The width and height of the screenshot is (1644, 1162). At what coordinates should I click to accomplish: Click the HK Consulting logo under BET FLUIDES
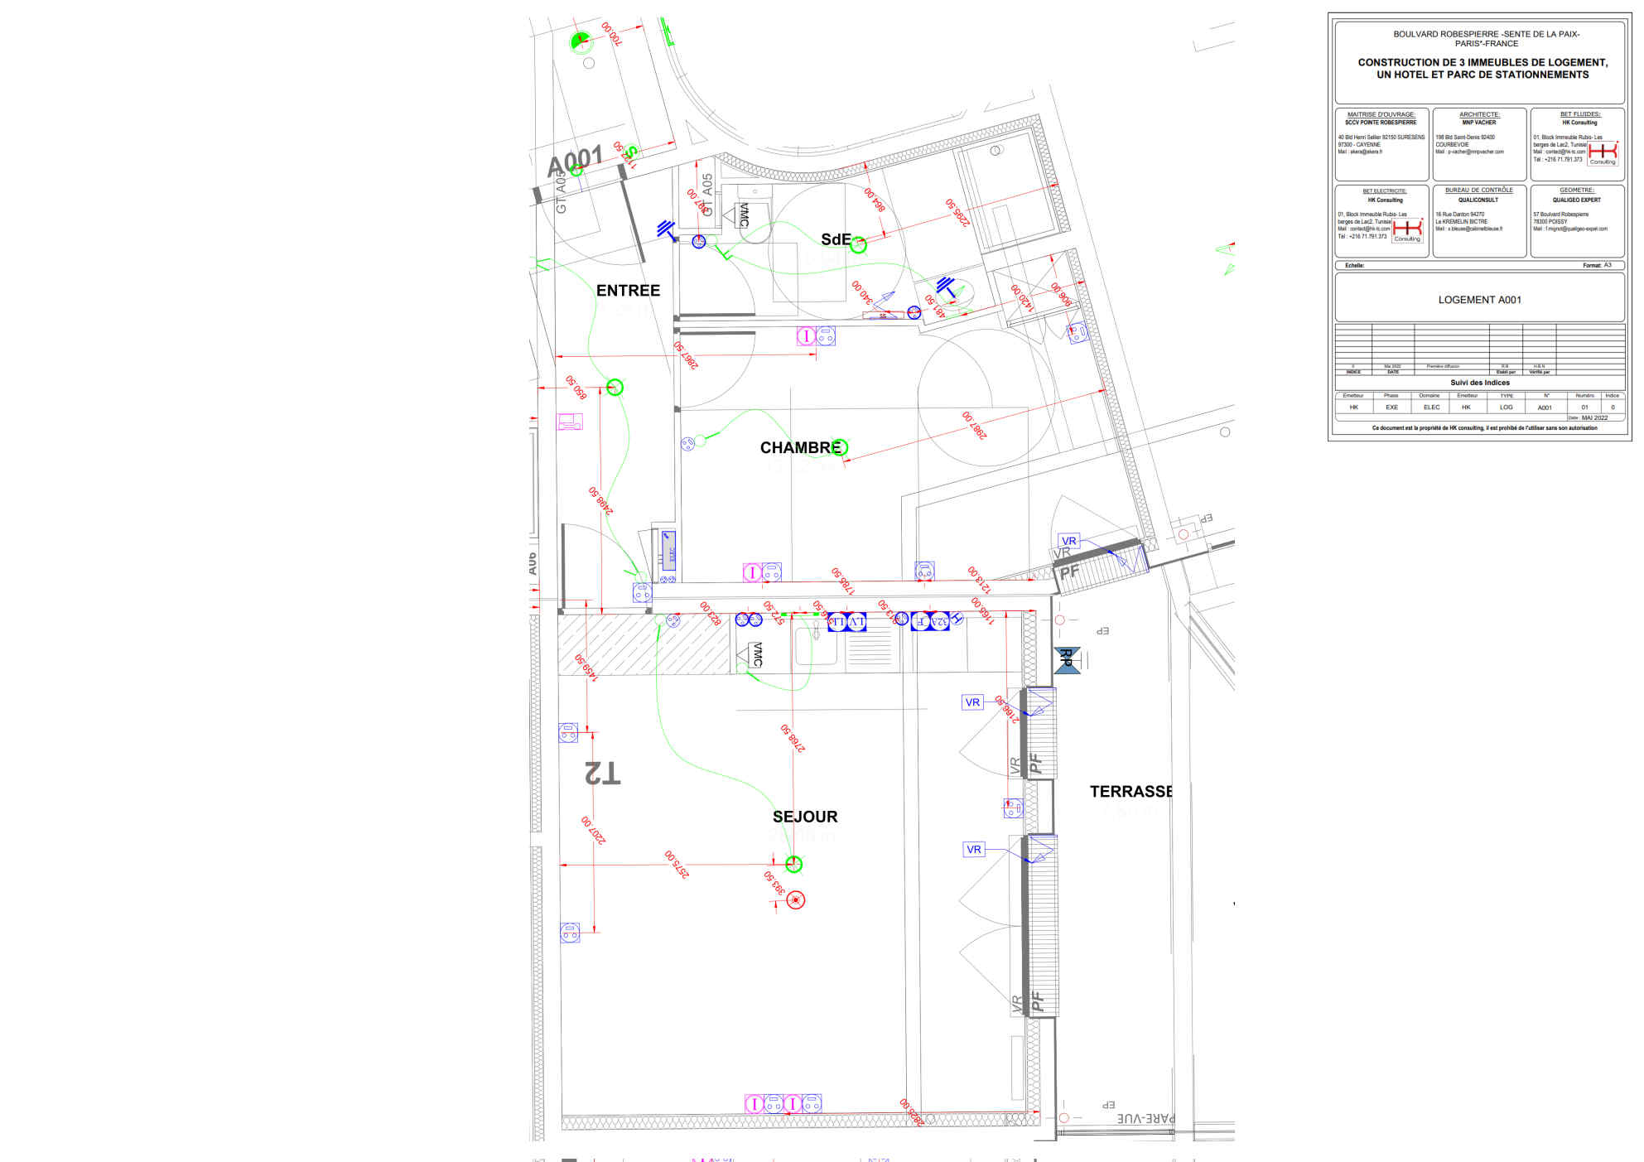coord(1603,152)
